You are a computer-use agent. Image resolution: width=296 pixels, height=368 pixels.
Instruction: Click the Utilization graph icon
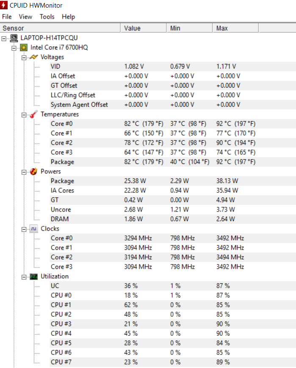tap(34, 277)
